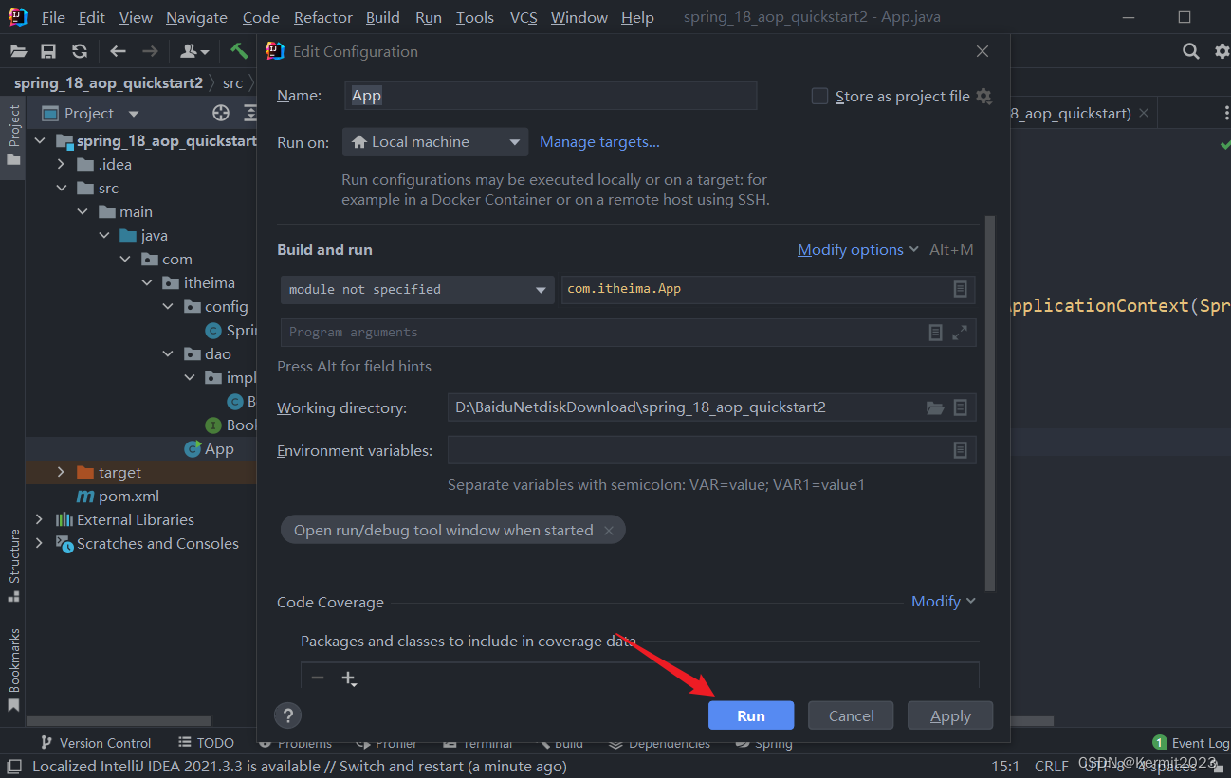Open the Navigate menu
Screen dimensions: 1231x778
(x=196, y=17)
